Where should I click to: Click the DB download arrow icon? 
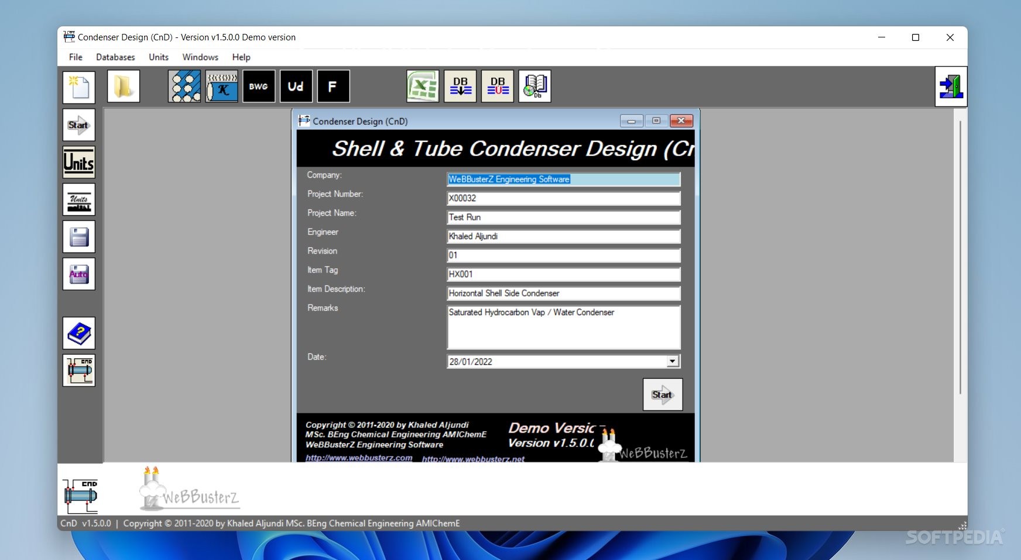460,87
